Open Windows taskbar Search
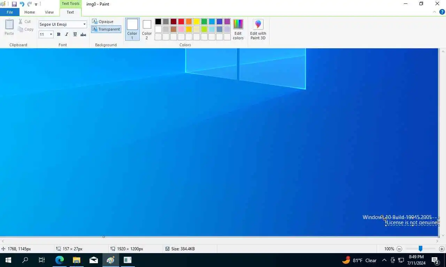The height and width of the screenshot is (267, 446). [25, 260]
